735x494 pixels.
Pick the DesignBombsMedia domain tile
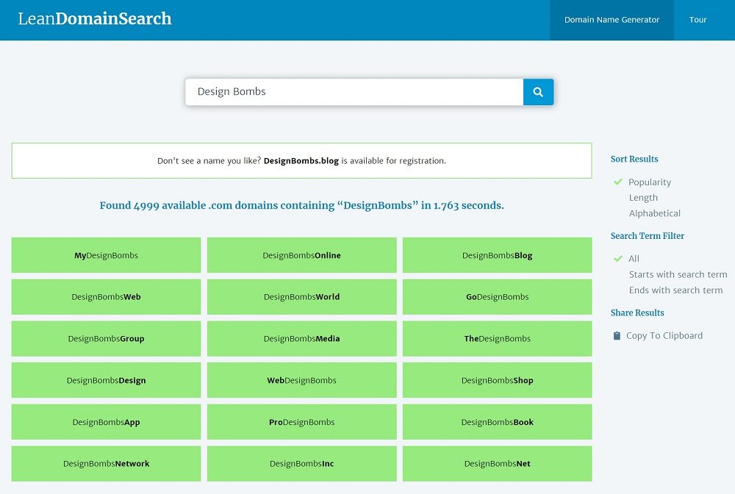pyautogui.click(x=301, y=339)
